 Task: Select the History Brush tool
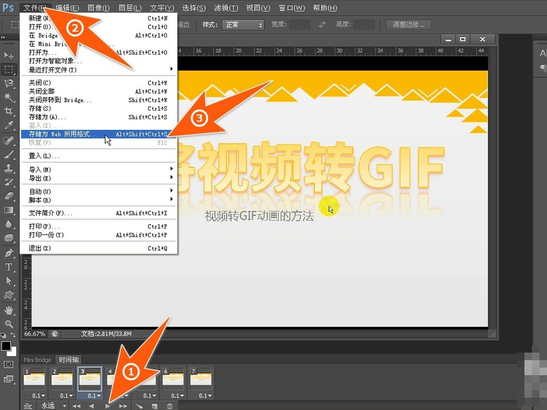point(9,182)
